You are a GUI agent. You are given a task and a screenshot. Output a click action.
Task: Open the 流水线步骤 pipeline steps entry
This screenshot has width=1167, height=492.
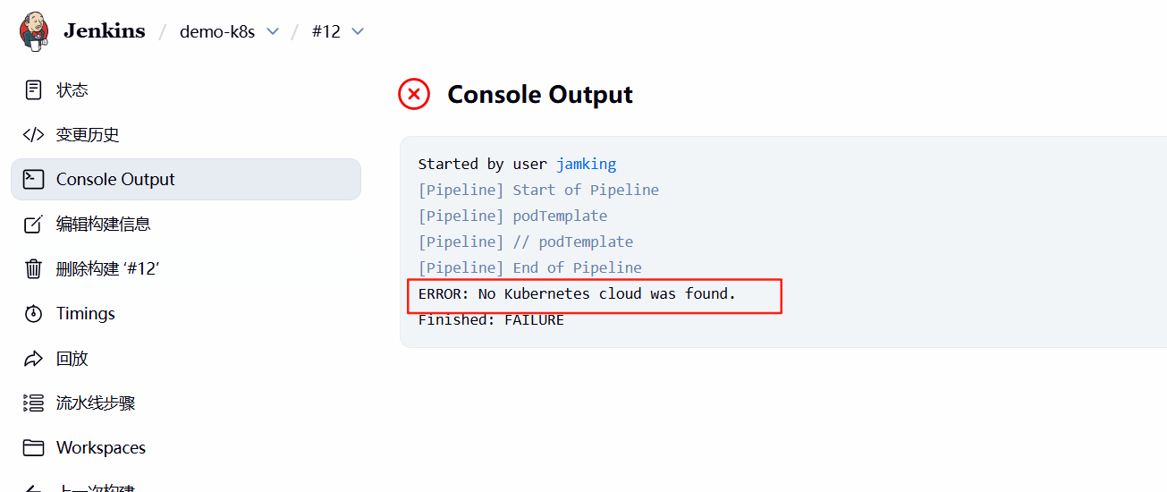[x=186, y=403]
